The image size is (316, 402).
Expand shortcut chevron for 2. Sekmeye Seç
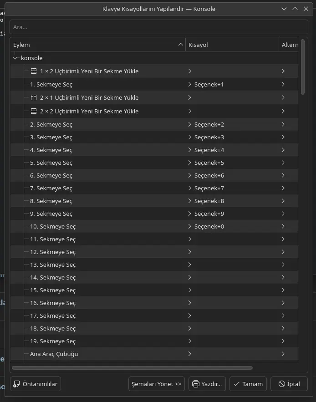click(x=189, y=124)
